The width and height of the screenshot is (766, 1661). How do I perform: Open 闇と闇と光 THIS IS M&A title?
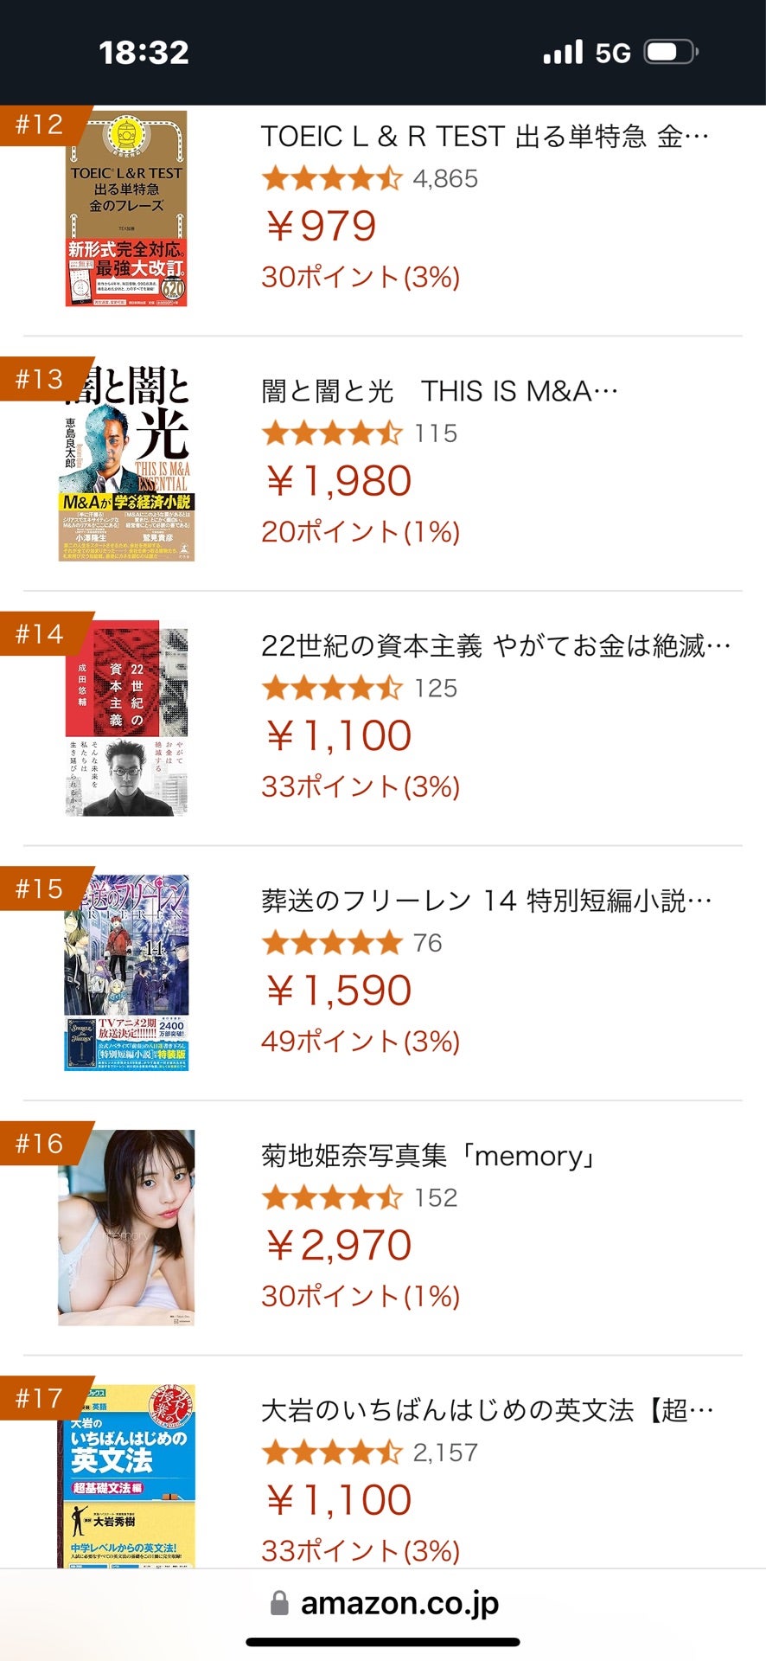(x=439, y=392)
